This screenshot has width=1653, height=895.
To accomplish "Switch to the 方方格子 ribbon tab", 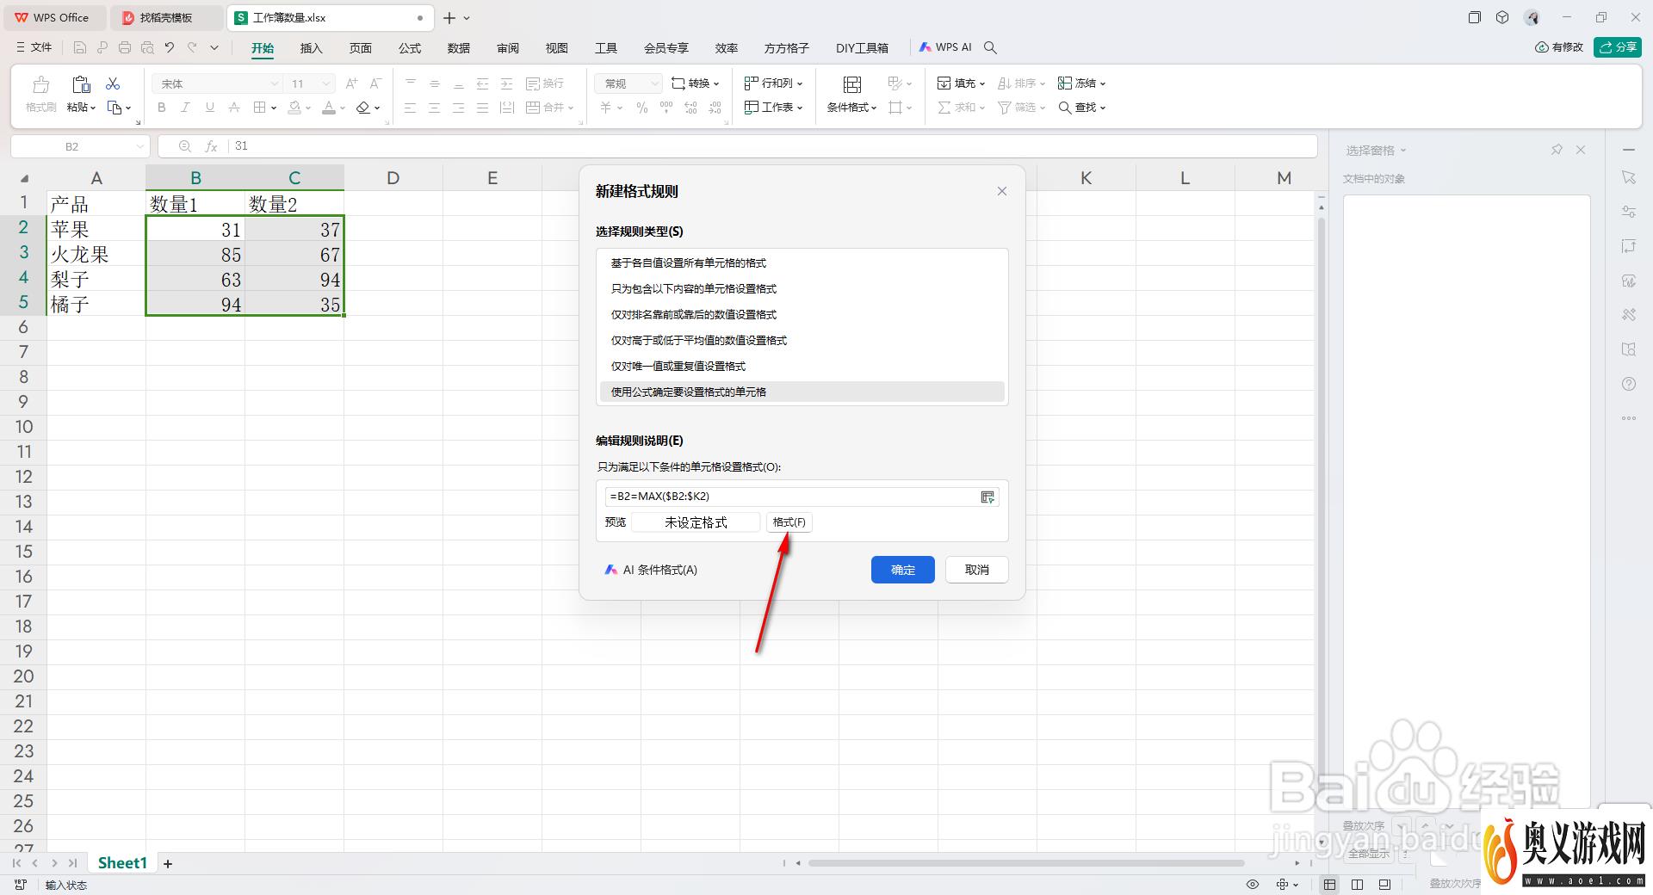I will (x=787, y=48).
